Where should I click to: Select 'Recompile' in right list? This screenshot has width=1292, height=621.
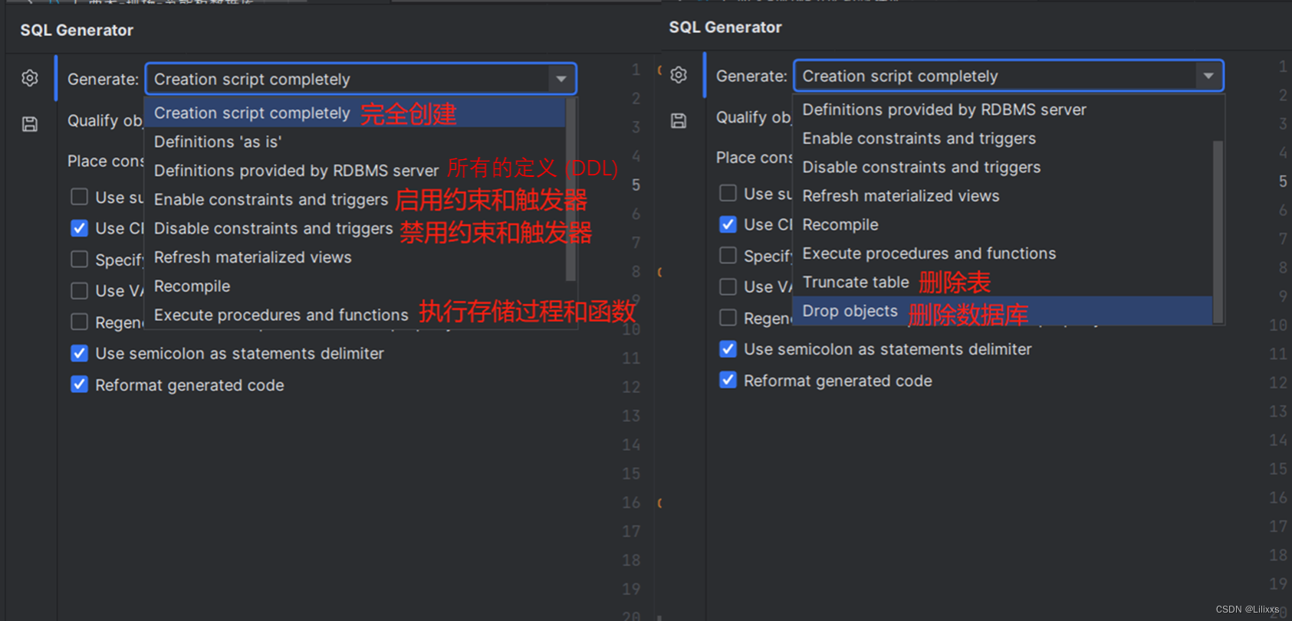point(1003,225)
